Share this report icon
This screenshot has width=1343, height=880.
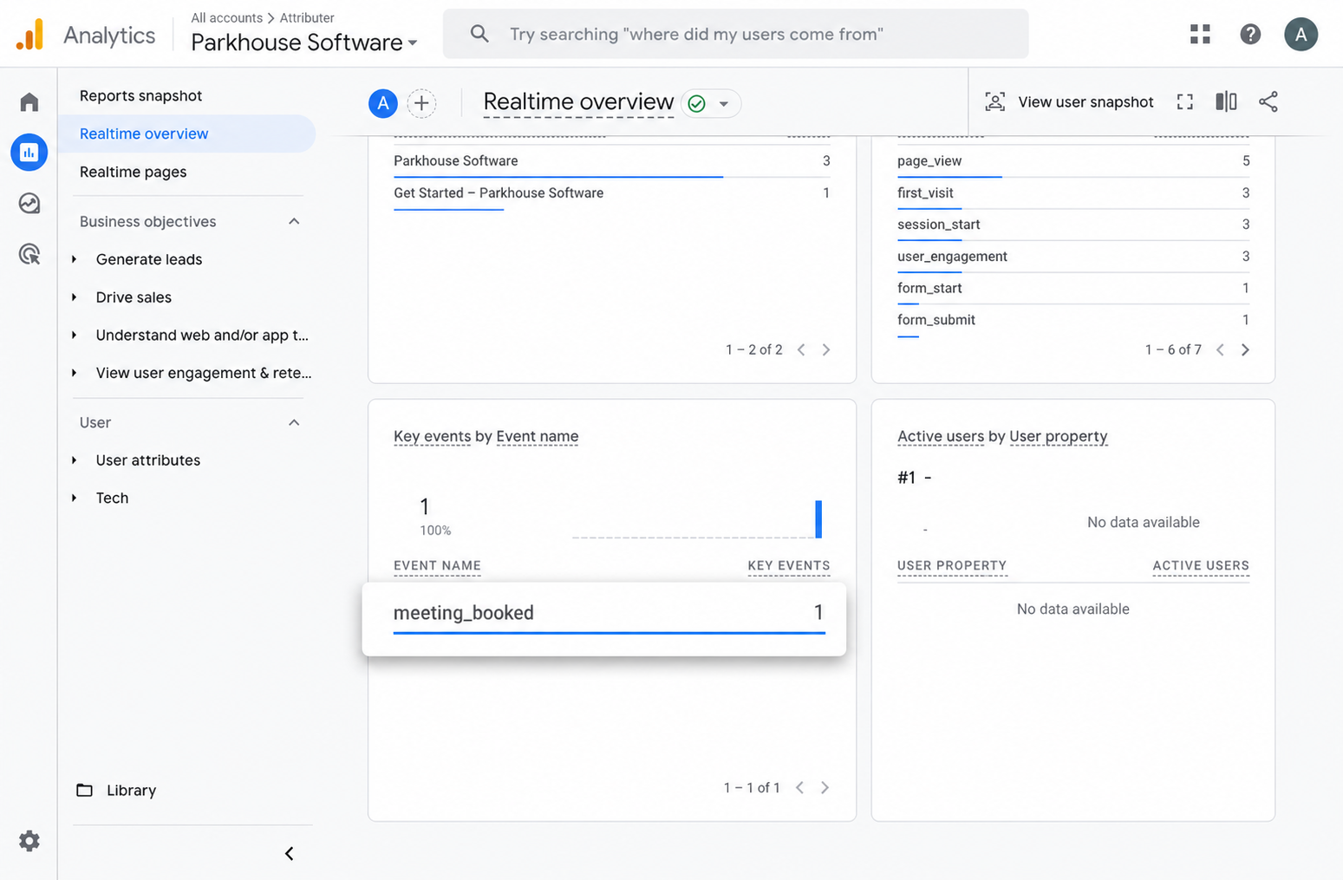tap(1268, 101)
